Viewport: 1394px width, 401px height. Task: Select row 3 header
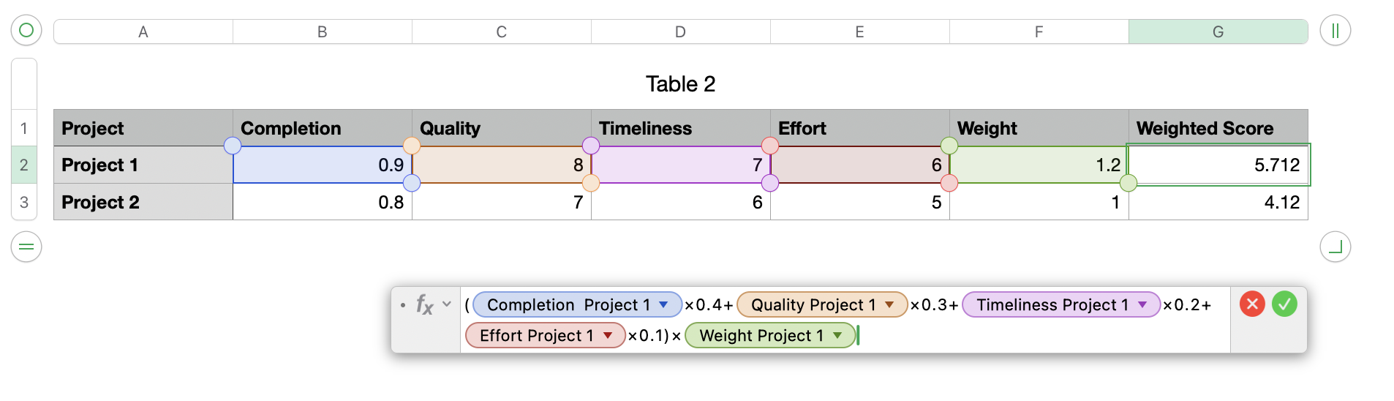(24, 202)
